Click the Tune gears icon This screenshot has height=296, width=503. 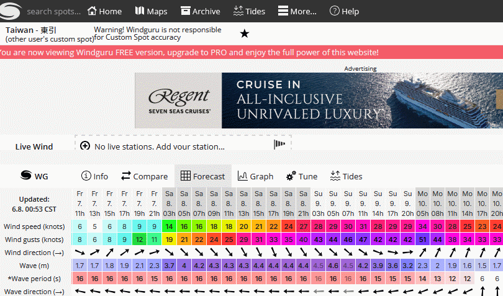click(291, 176)
